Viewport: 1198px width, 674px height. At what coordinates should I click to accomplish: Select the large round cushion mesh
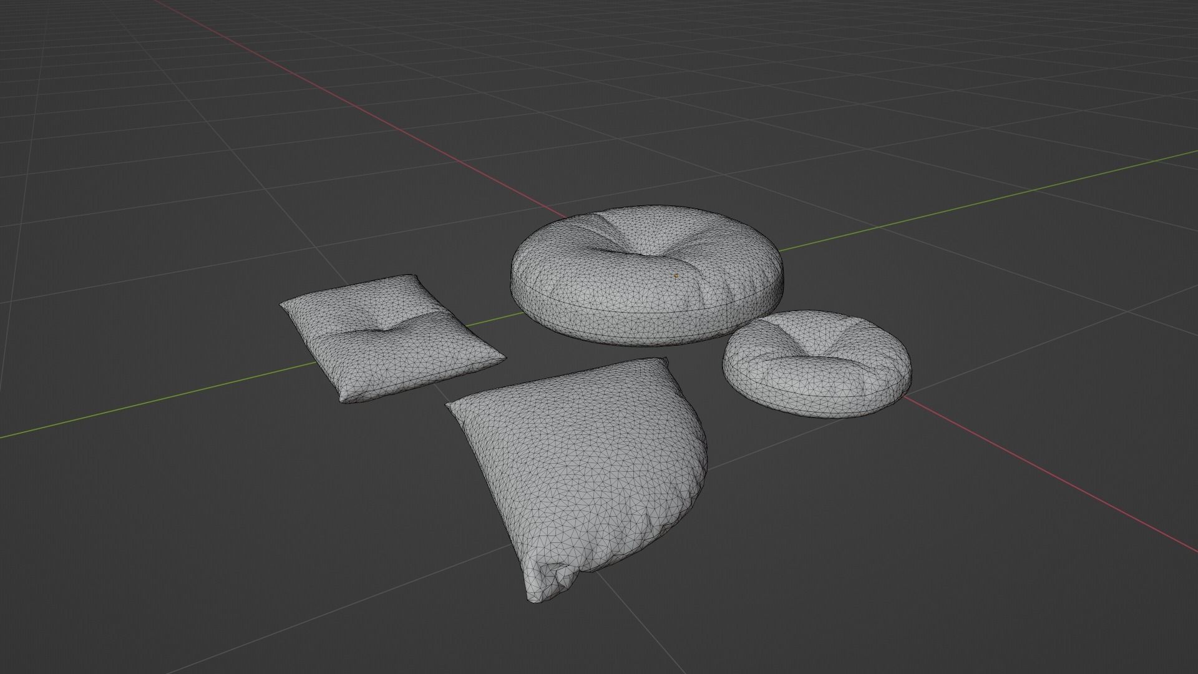(647, 275)
